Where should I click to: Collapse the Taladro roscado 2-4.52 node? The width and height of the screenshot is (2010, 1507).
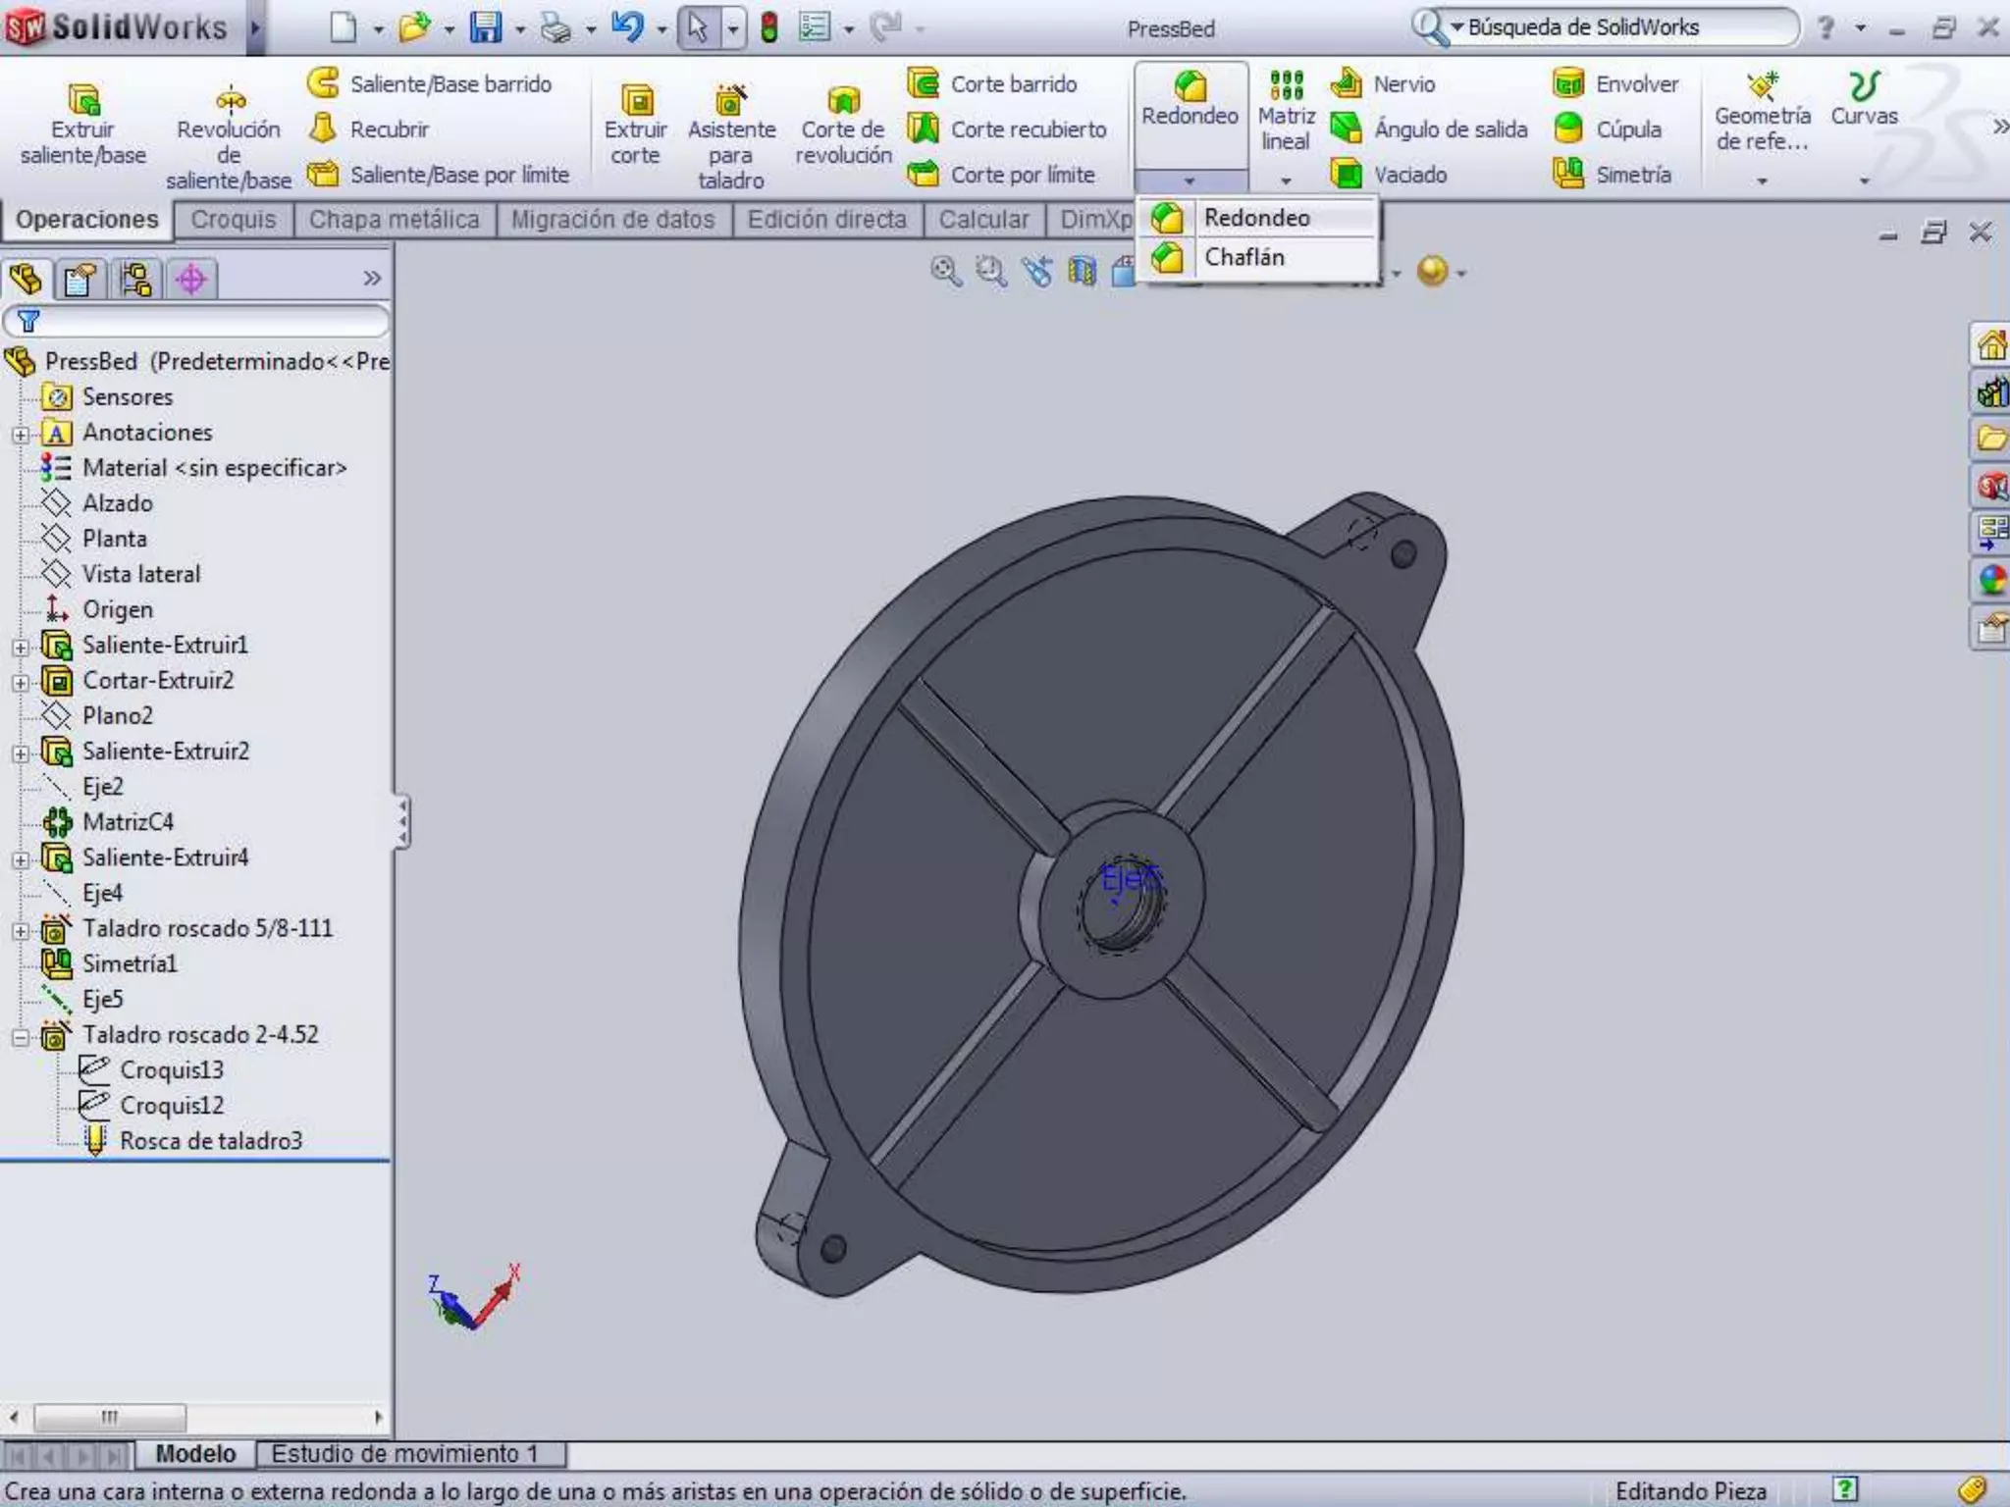click(x=21, y=1036)
